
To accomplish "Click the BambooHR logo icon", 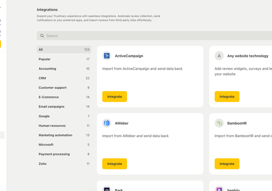I will 219,123.
